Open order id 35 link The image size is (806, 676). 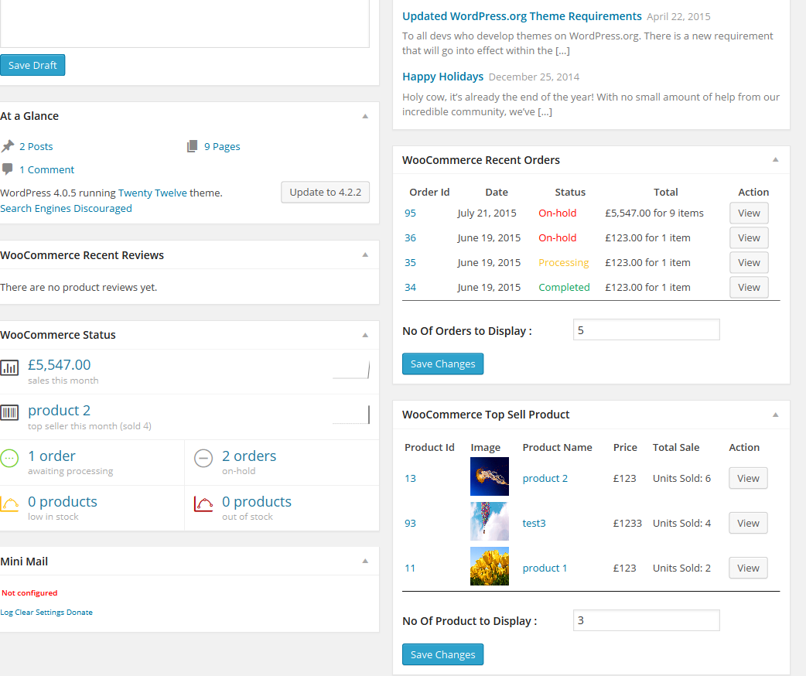(x=410, y=263)
